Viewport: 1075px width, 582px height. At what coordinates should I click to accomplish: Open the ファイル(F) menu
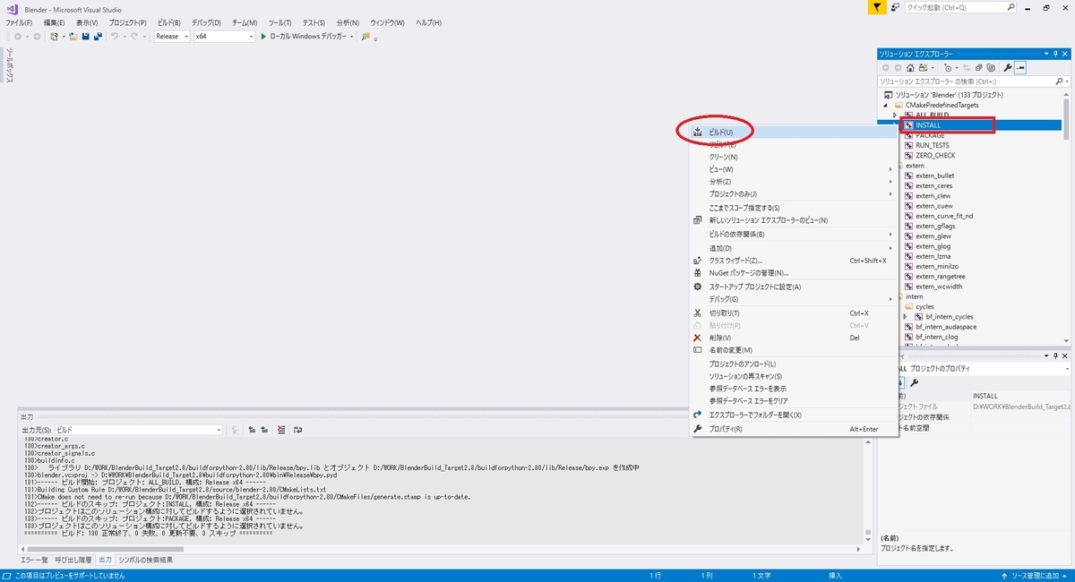point(20,22)
